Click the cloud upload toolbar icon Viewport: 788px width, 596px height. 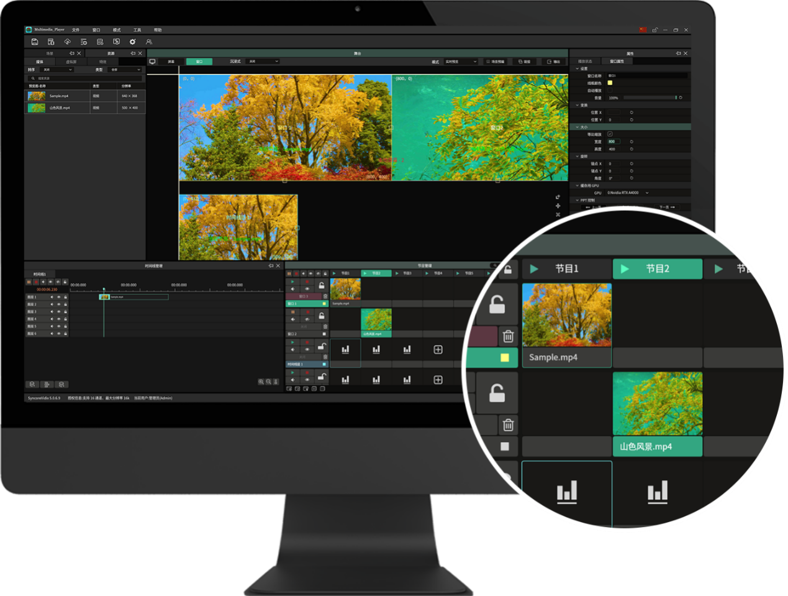pos(67,42)
